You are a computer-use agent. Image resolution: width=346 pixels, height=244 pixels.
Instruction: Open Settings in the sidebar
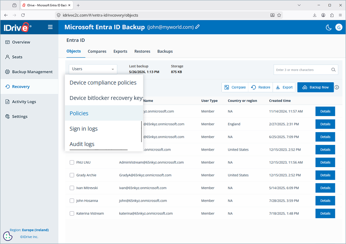click(29, 116)
